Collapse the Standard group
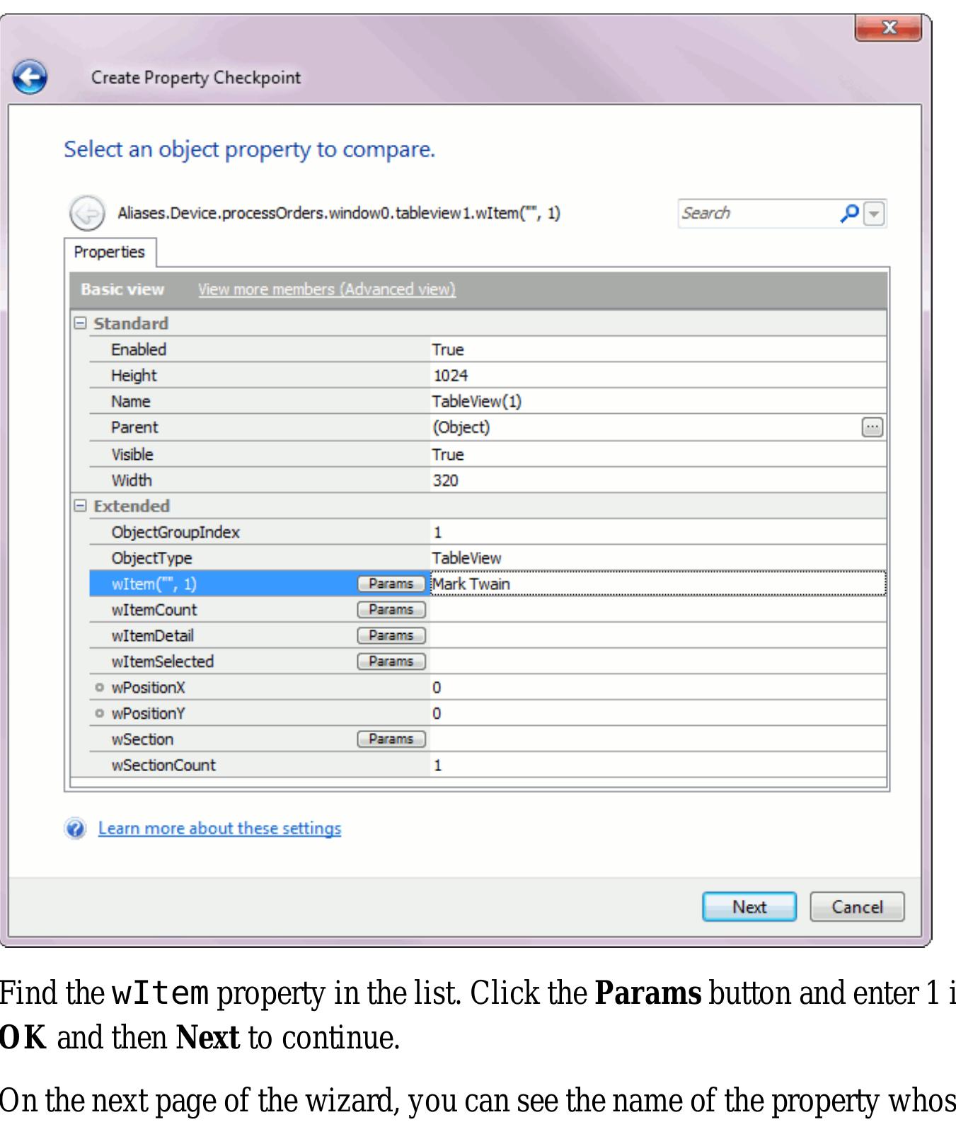The image size is (956, 1122). pos(81,323)
